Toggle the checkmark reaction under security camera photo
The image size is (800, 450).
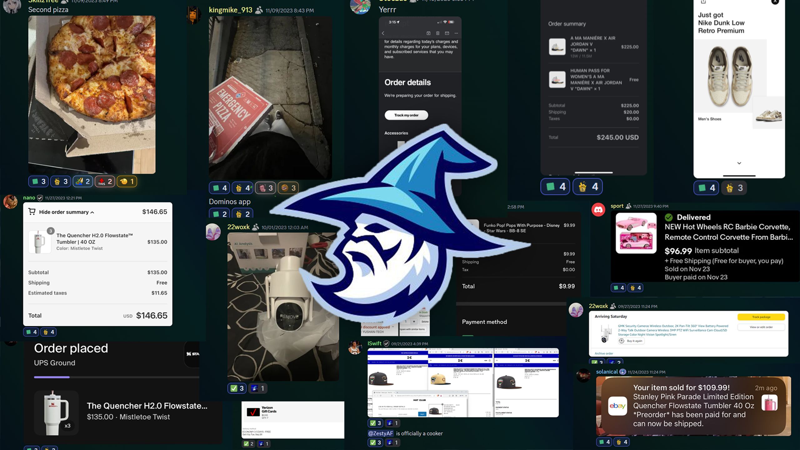237,388
